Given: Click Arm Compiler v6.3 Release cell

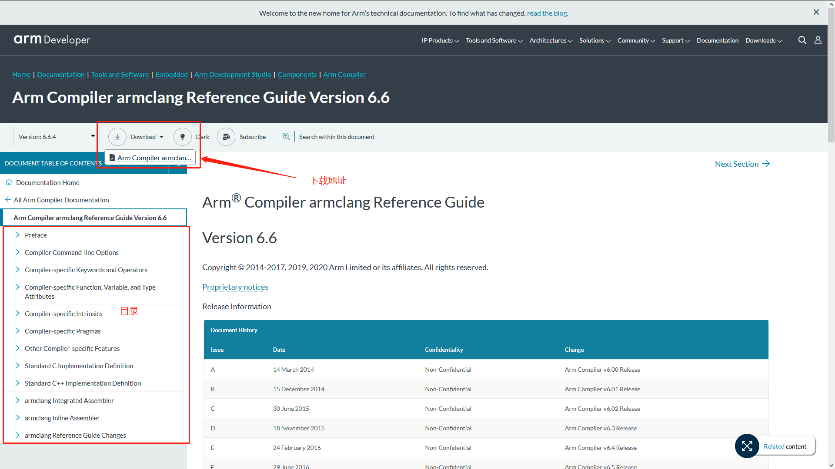Looking at the screenshot, I should pyautogui.click(x=601, y=428).
